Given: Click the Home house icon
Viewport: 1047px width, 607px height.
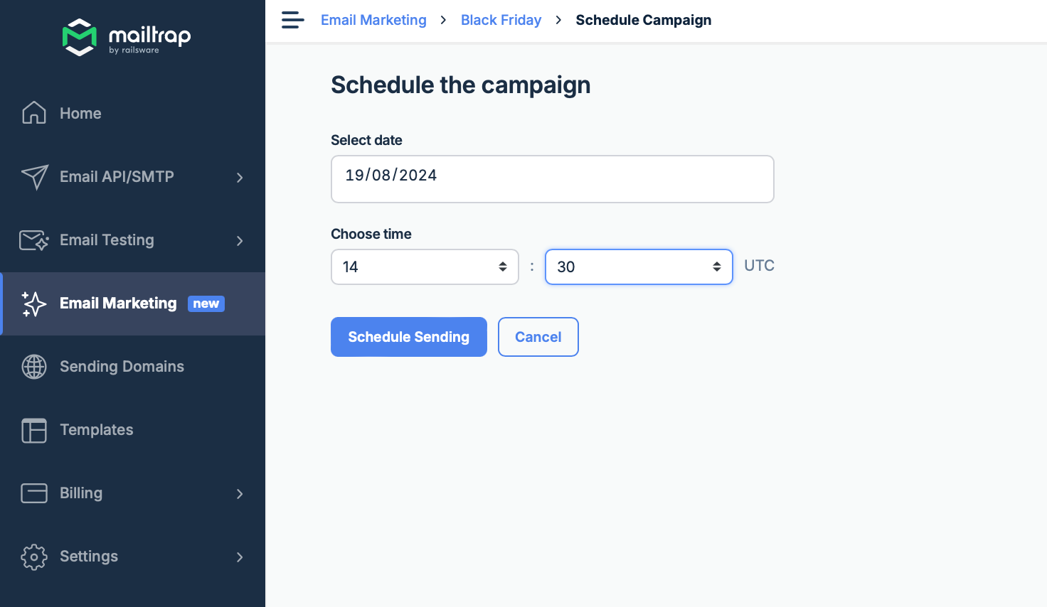Looking at the screenshot, I should coord(34,113).
